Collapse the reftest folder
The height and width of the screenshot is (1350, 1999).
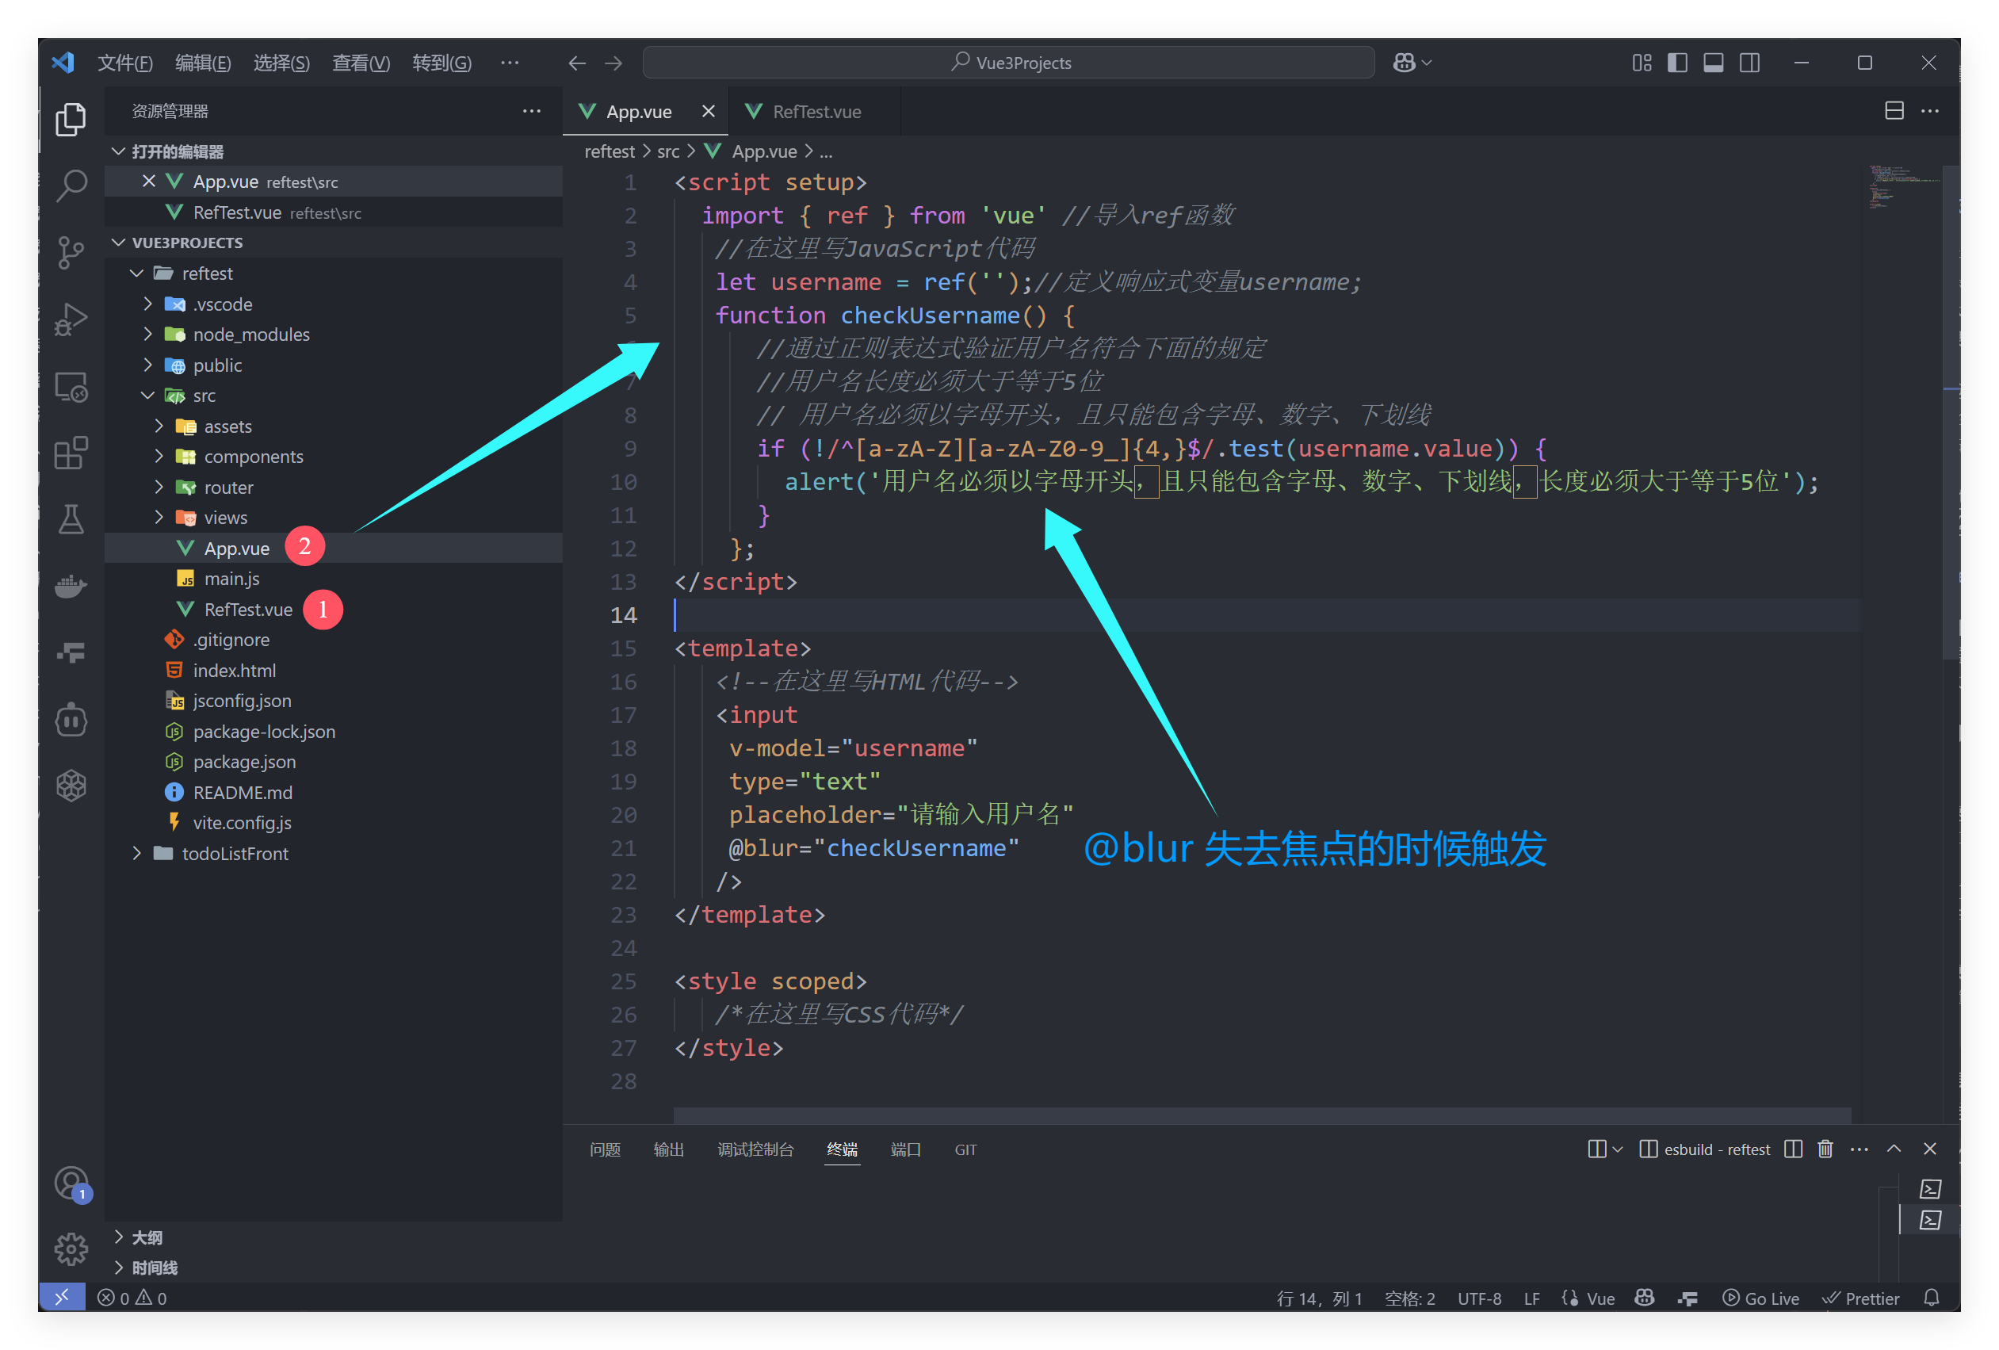pos(334,273)
